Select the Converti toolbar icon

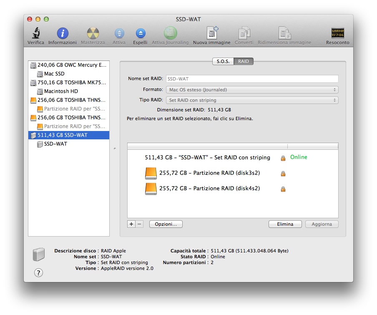[244, 33]
